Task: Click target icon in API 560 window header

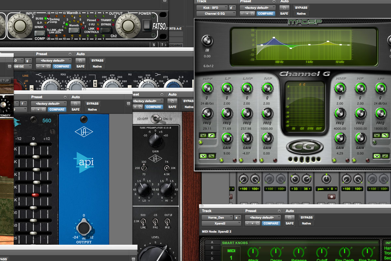Action: pyautogui.click(x=128, y=103)
